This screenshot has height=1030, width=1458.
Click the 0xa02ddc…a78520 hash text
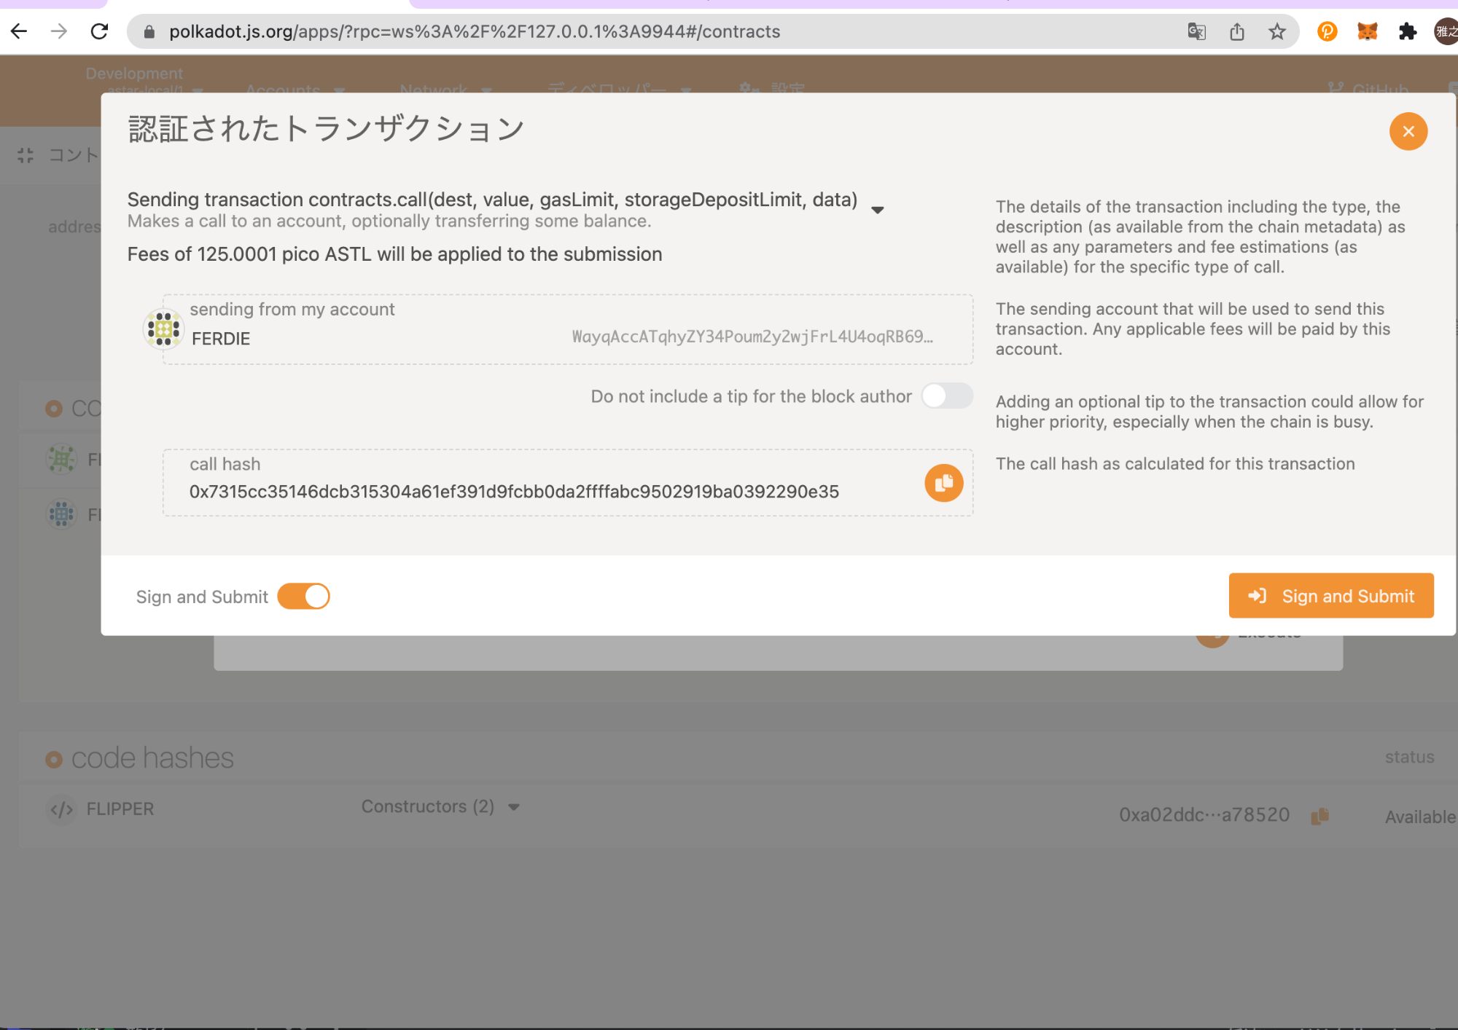click(x=1204, y=814)
